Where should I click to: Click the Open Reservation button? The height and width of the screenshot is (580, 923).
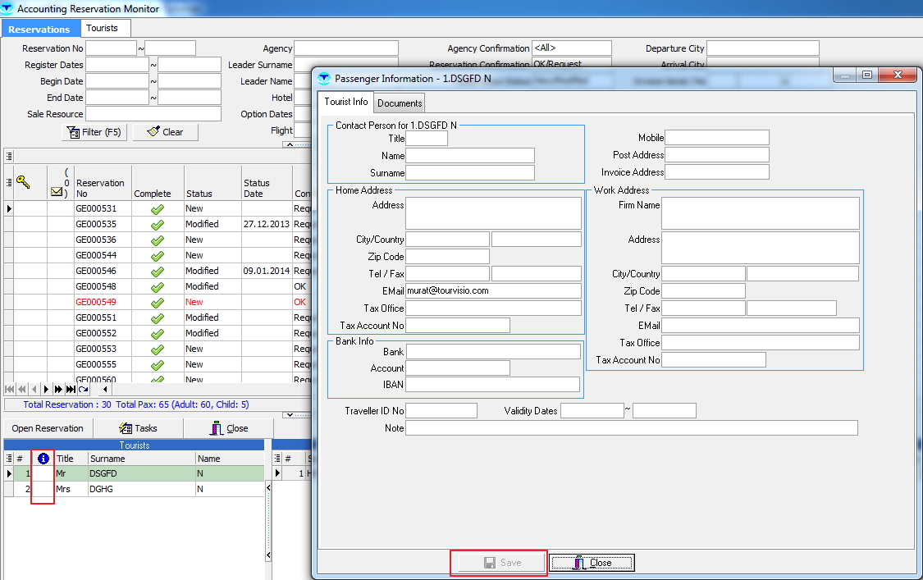coord(48,428)
